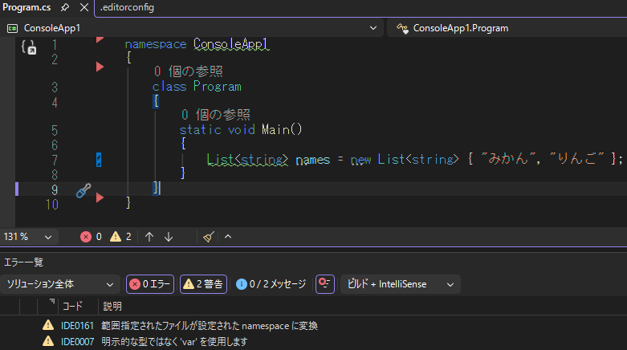Pin the Program.cs tab
627x350 pixels.
point(65,7)
